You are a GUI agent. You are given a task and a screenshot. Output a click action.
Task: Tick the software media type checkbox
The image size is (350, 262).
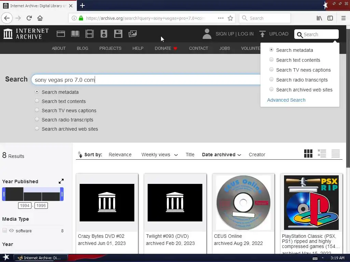click(4, 231)
